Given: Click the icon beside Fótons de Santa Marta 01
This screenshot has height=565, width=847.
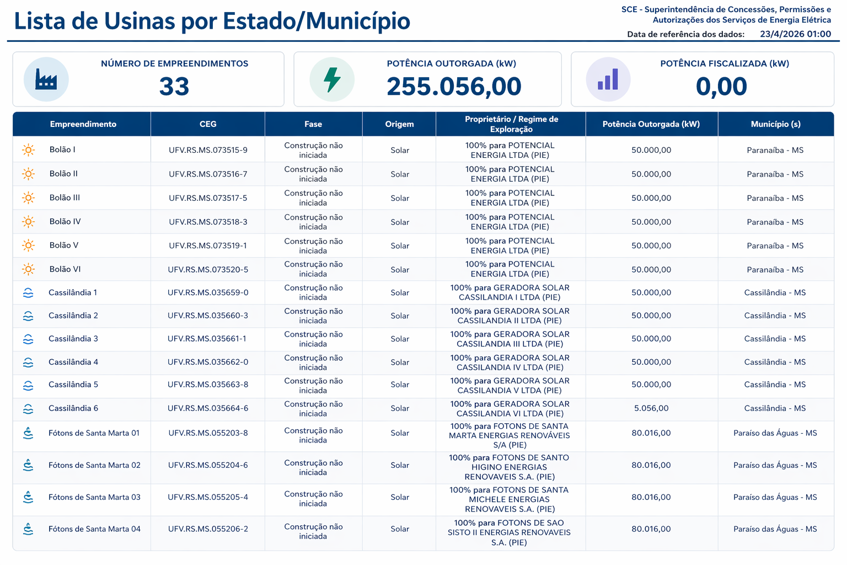Looking at the screenshot, I should tap(28, 434).
